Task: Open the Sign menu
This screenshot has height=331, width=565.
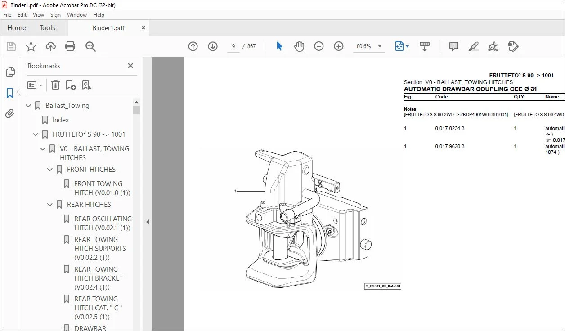Action: 55,15
